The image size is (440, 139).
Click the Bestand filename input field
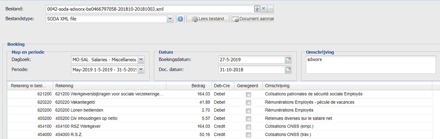click(150, 9)
